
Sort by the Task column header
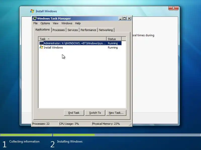[x=72, y=39]
